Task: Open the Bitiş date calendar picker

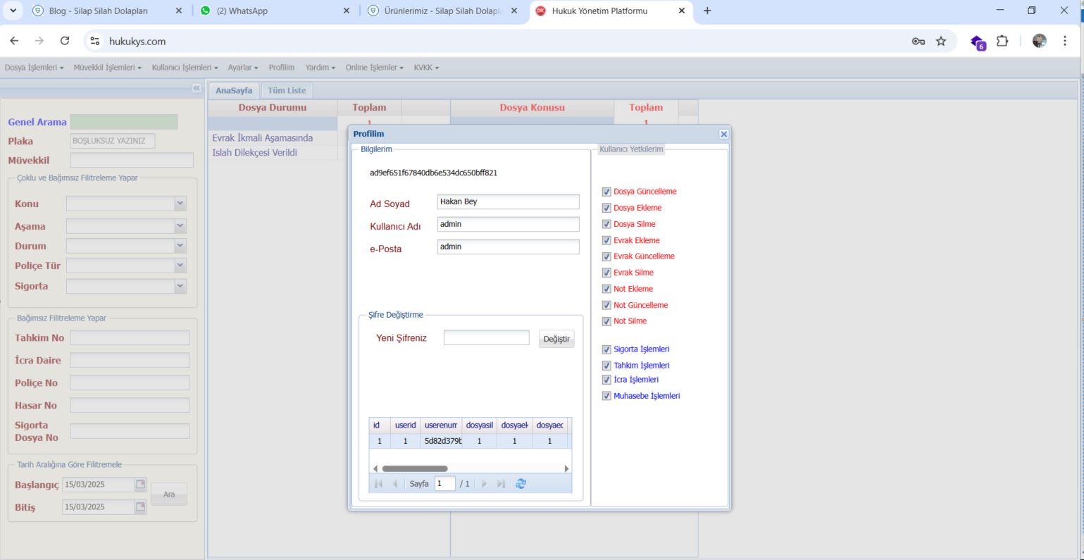Action: pyautogui.click(x=140, y=507)
